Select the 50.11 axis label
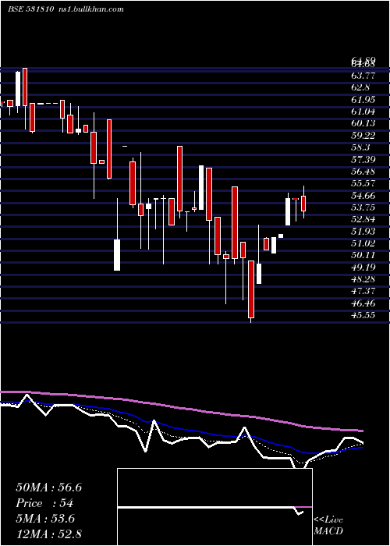390x546 pixels. pyautogui.click(x=363, y=255)
